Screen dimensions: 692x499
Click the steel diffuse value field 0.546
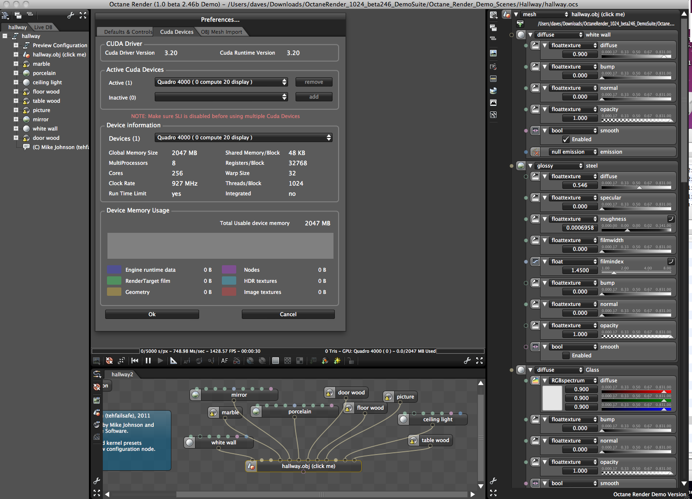coord(580,185)
